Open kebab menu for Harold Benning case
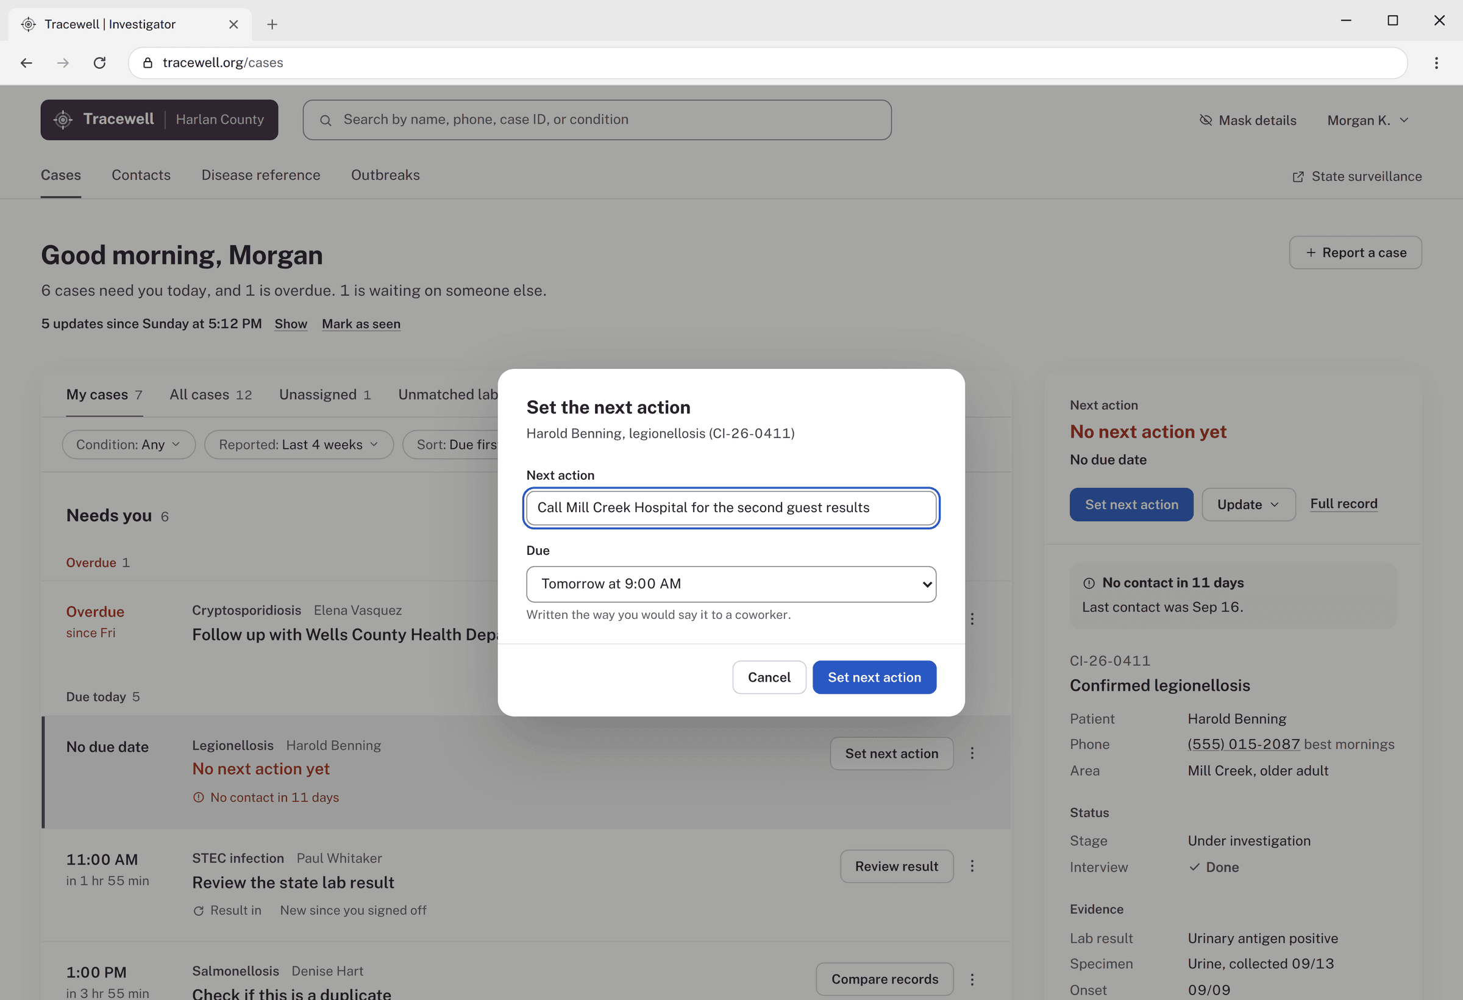1463x1000 pixels. coord(972,753)
